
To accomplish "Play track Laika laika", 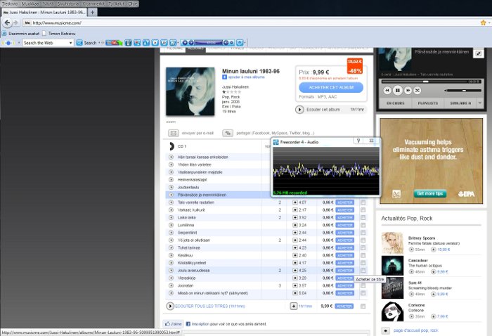I will [171, 217].
